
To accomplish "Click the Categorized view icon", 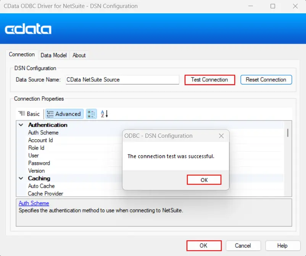I will pos(91,114).
